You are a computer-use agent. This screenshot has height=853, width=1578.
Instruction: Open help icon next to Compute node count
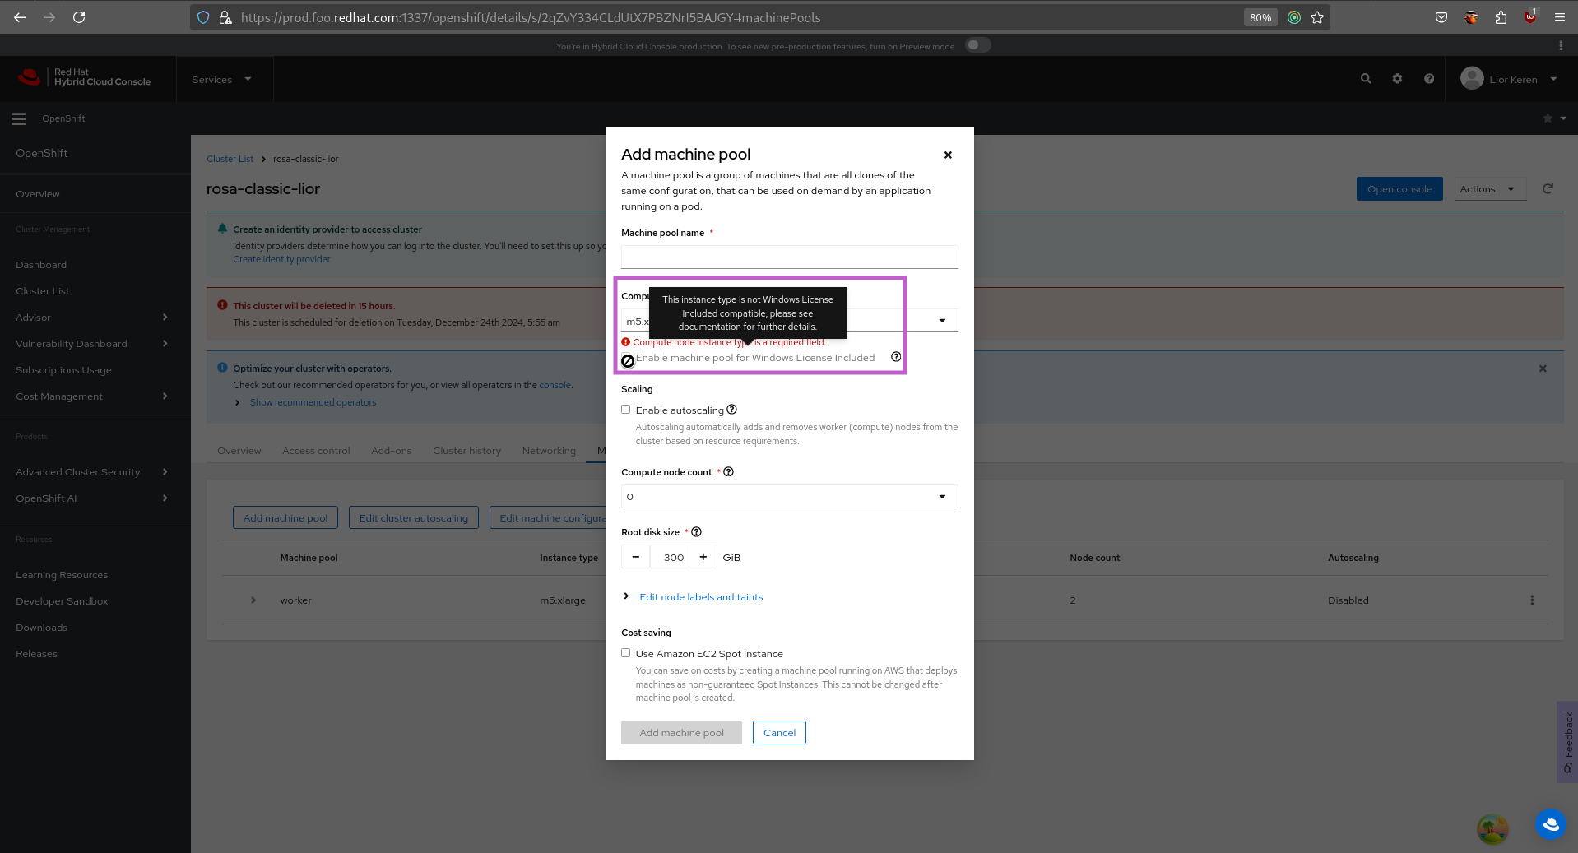coord(728,472)
